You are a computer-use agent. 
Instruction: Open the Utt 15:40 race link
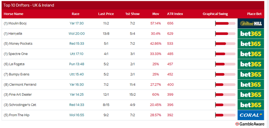click(x=77, y=74)
